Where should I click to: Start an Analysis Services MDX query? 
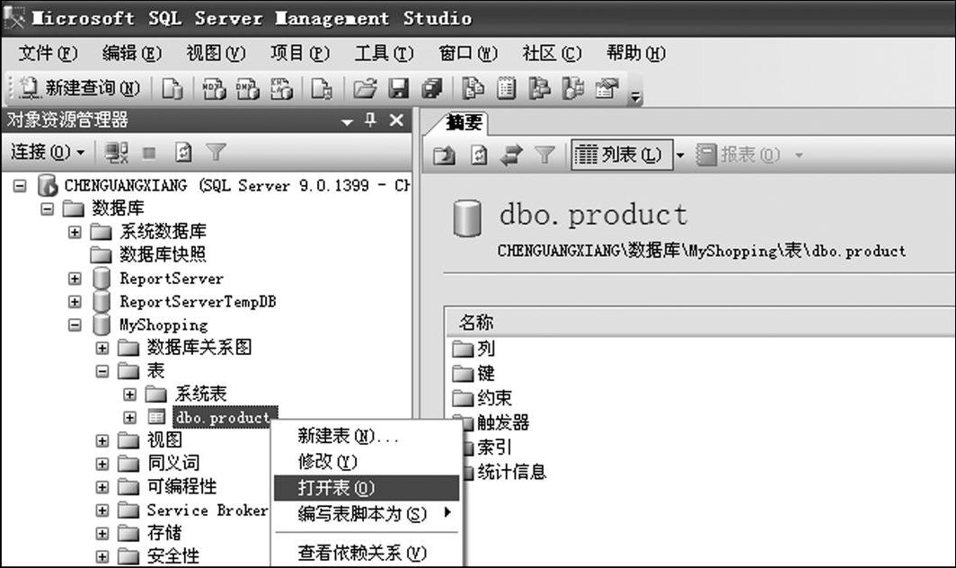(x=214, y=89)
